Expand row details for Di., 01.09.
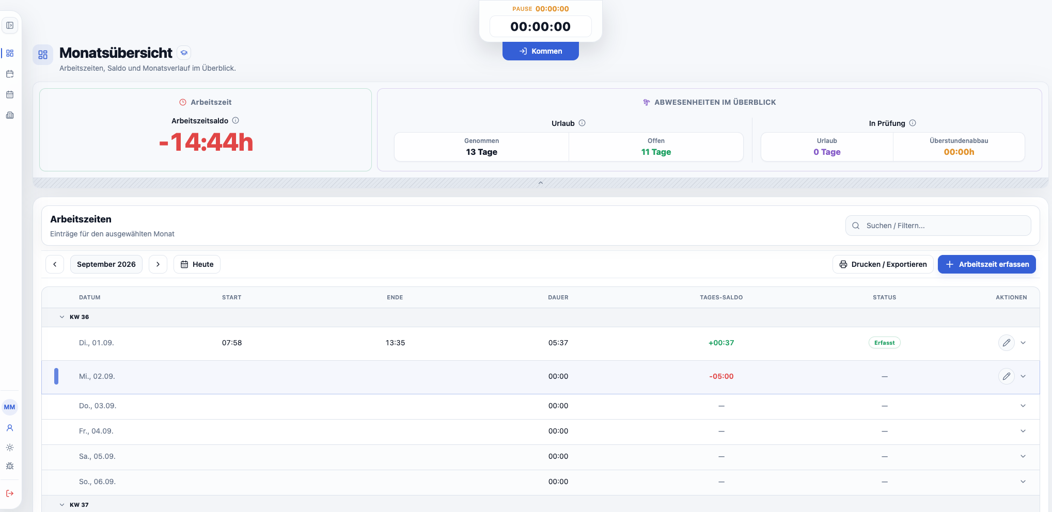 click(1023, 343)
